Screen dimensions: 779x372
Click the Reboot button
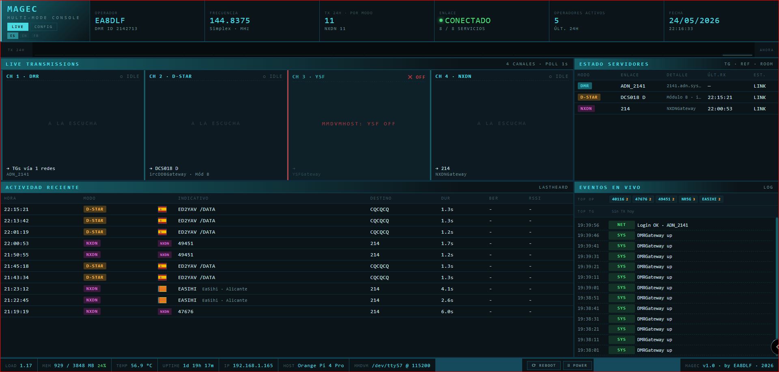point(544,366)
